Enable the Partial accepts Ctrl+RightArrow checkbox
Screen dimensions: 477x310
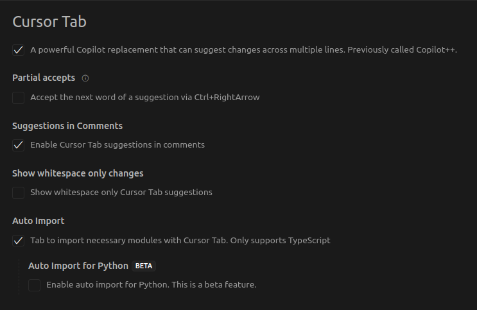point(18,98)
